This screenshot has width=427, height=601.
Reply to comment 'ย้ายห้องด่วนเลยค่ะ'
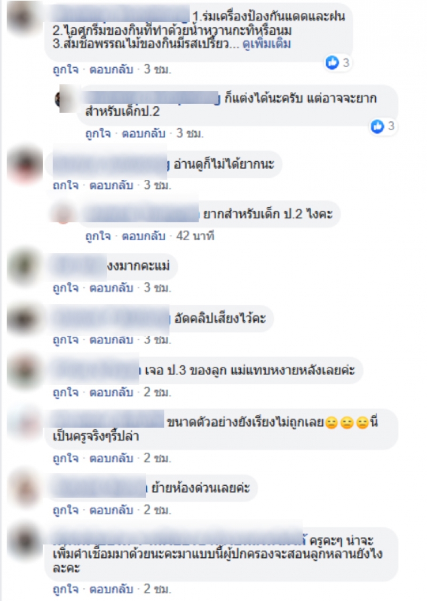pyautogui.click(x=111, y=510)
